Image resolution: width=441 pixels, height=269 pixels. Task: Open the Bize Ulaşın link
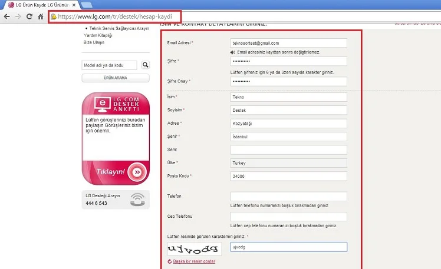pos(94,42)
